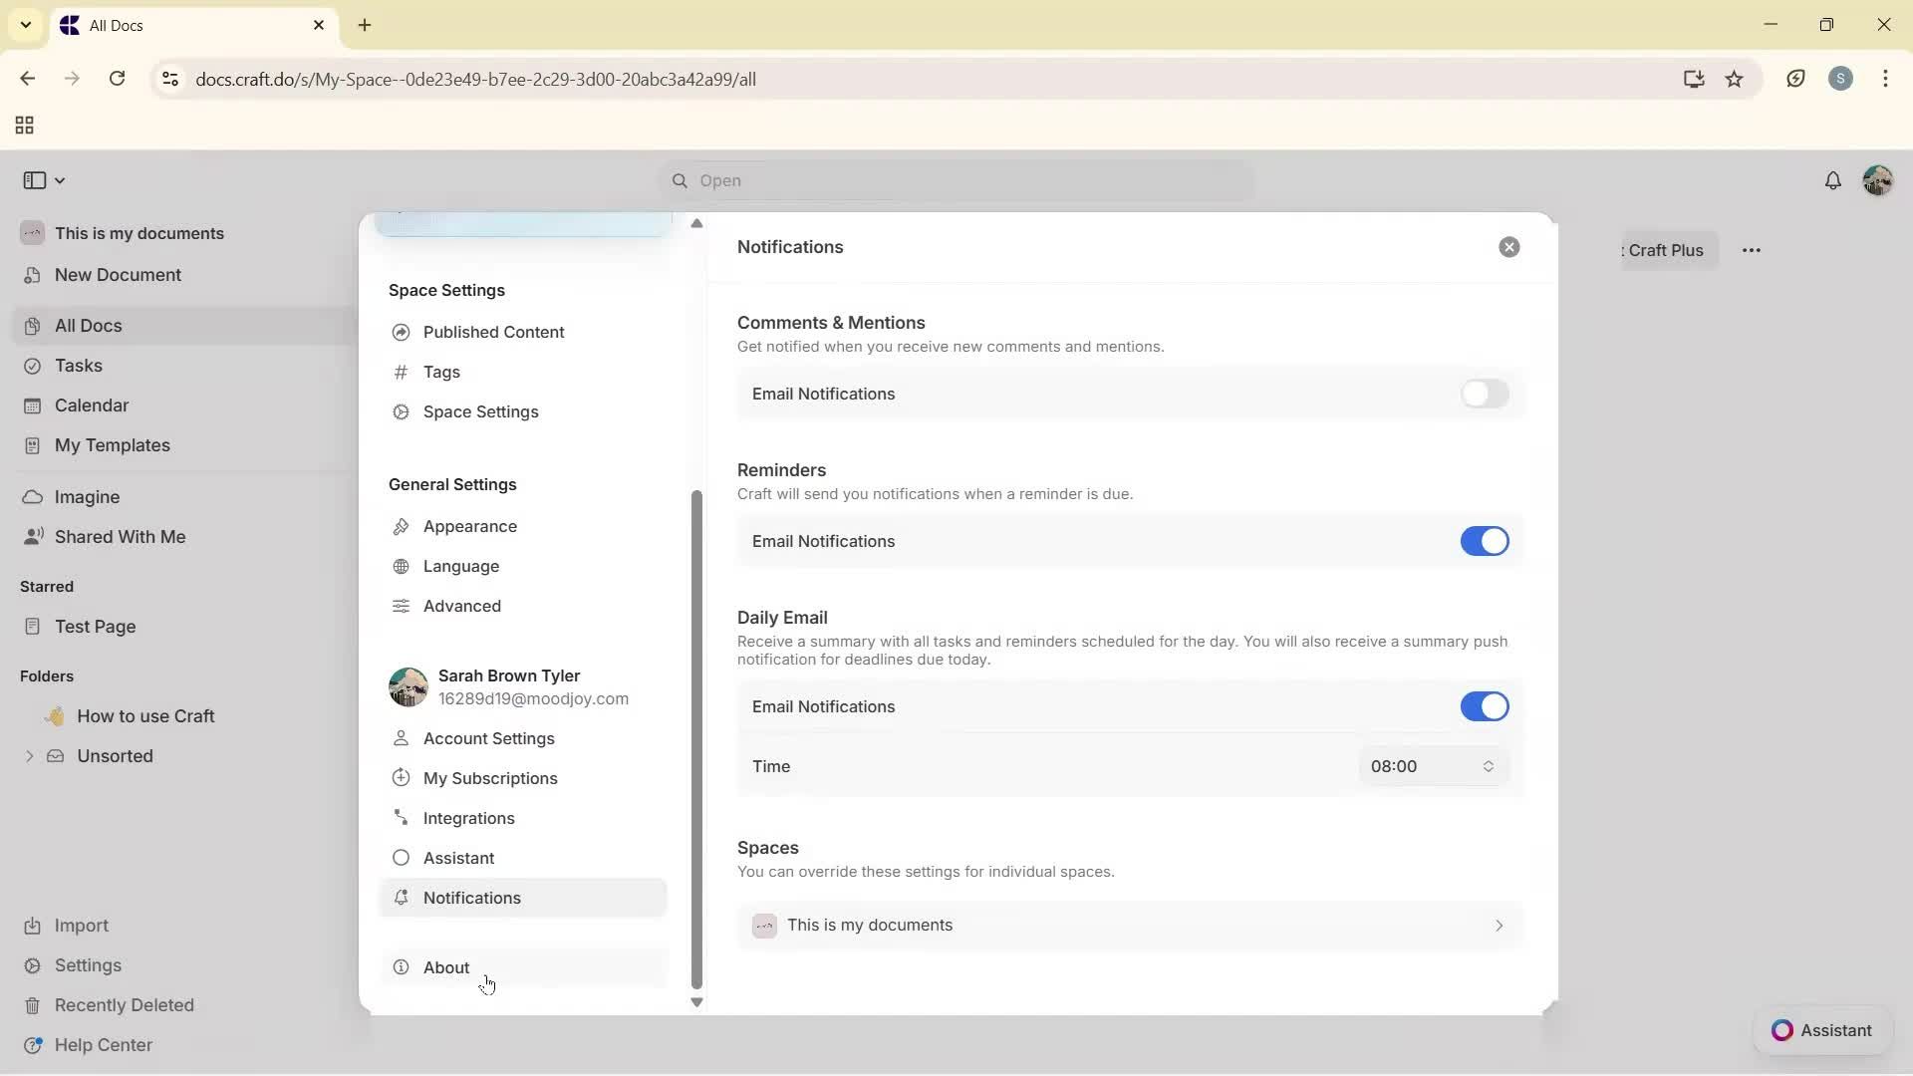Select My Subscriptions settings
Screen dimensions: 1913x1076
[x=489, y=778]
